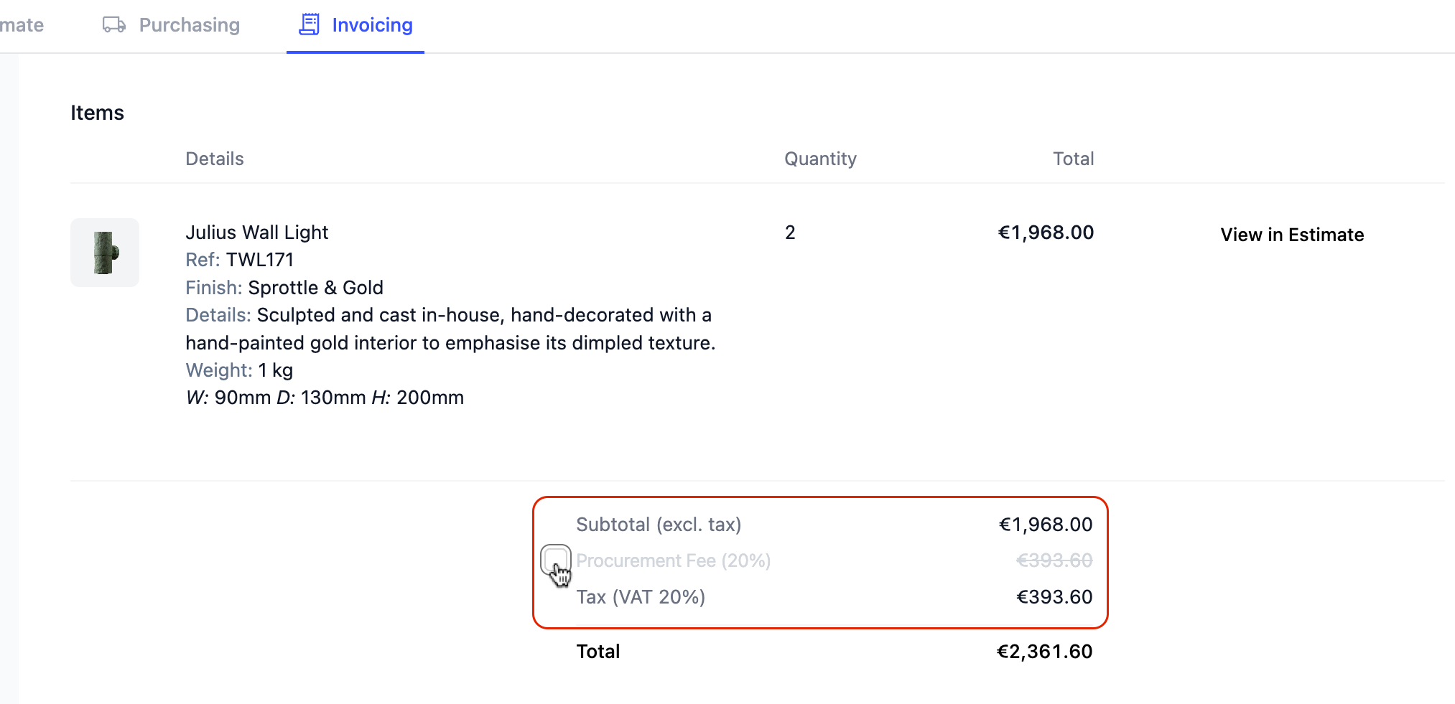Click the Procurement Fee (20%) label
Viewport: 1455px width, 704px height.
point(673,560)
